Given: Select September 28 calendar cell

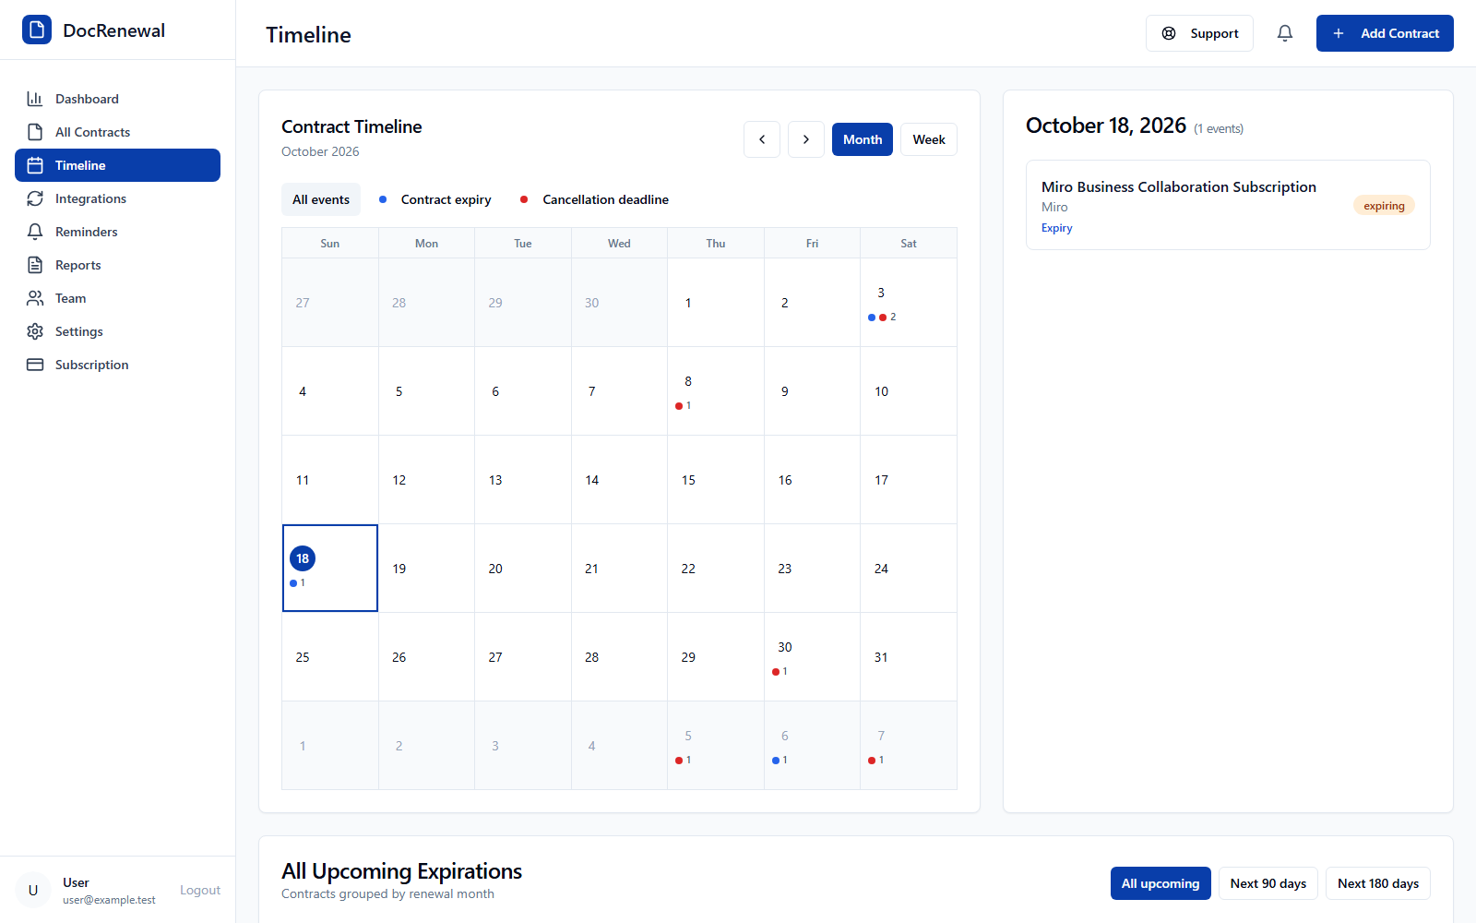Looking at the screenshot, I should [x=426, y=303].
